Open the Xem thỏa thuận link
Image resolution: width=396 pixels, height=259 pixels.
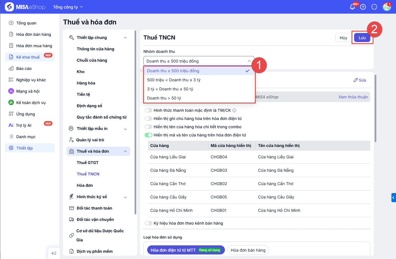353,97
